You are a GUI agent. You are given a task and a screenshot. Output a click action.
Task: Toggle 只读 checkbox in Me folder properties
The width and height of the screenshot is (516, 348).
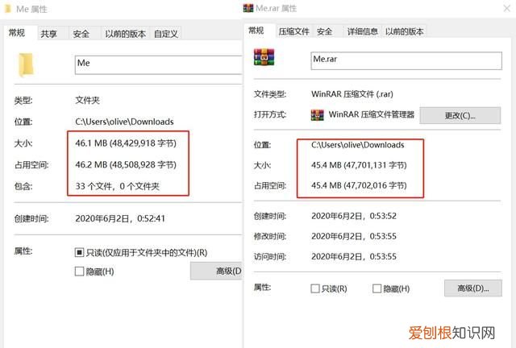[x=79, y=253]
